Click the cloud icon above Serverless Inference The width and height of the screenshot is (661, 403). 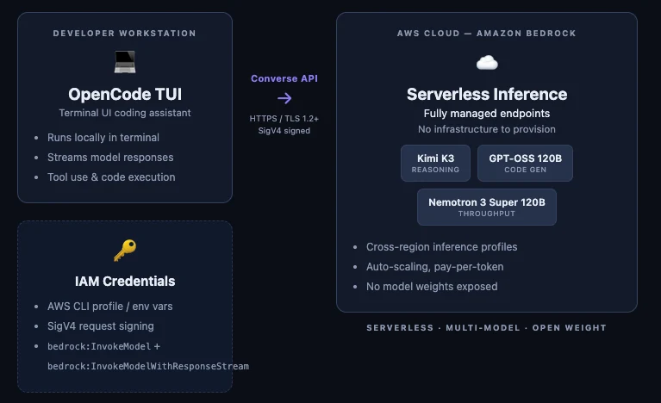click(x=487, y=63)
